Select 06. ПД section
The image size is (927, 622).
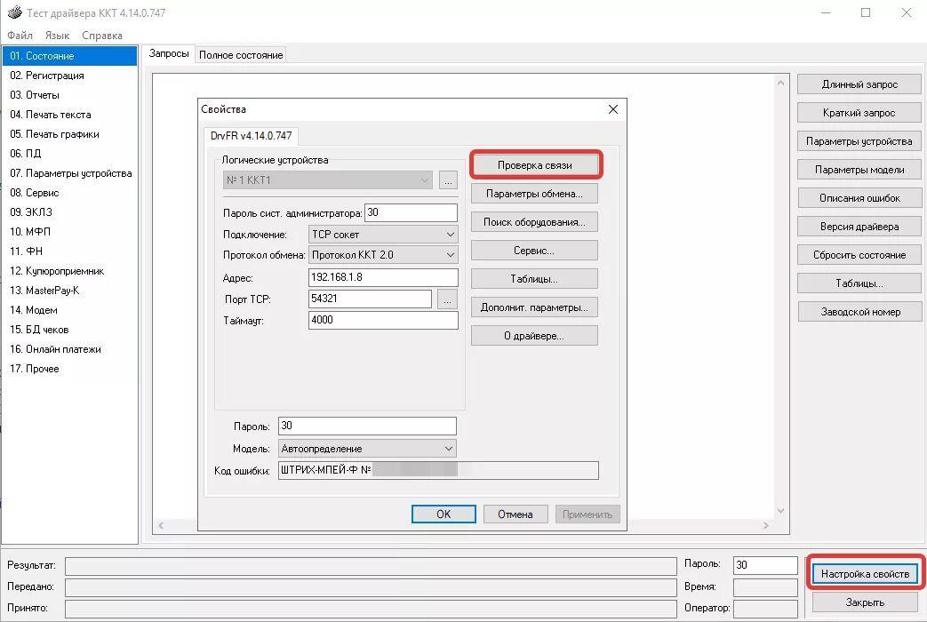pyautogui.click(x=69, y=154)
